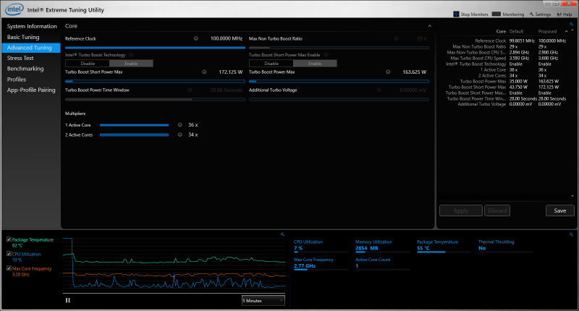Show info for Max Non Turbo Boost Ratio

[396, 38]
